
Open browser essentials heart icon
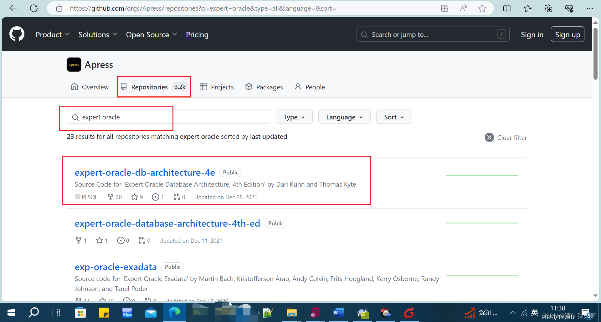pos(569,8)
